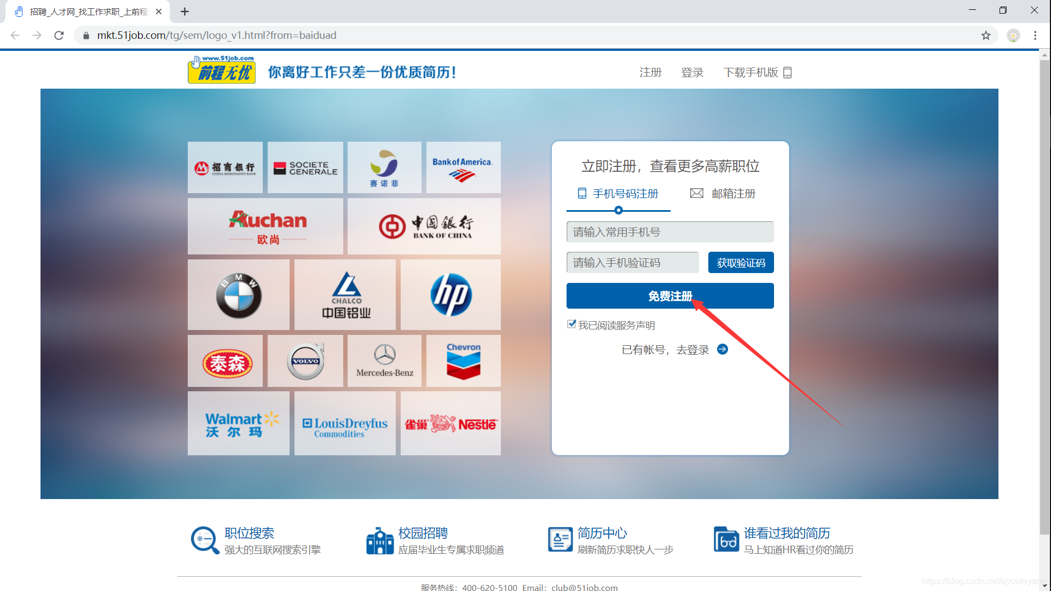Open the 登录 link in header
This screenshot has width=1051, height=591.
tap(692, 72)
